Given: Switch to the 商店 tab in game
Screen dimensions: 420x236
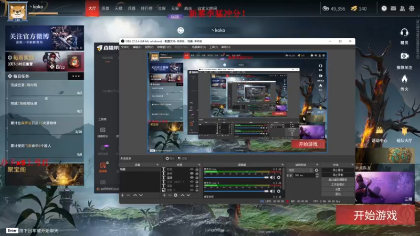Looking at the screenshot, I should (x=188, y=8).
